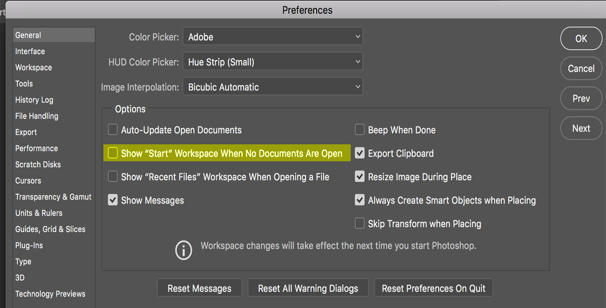Click the info icon beside workspace notice
Screen dimensions: 606x308
point(183,250)
